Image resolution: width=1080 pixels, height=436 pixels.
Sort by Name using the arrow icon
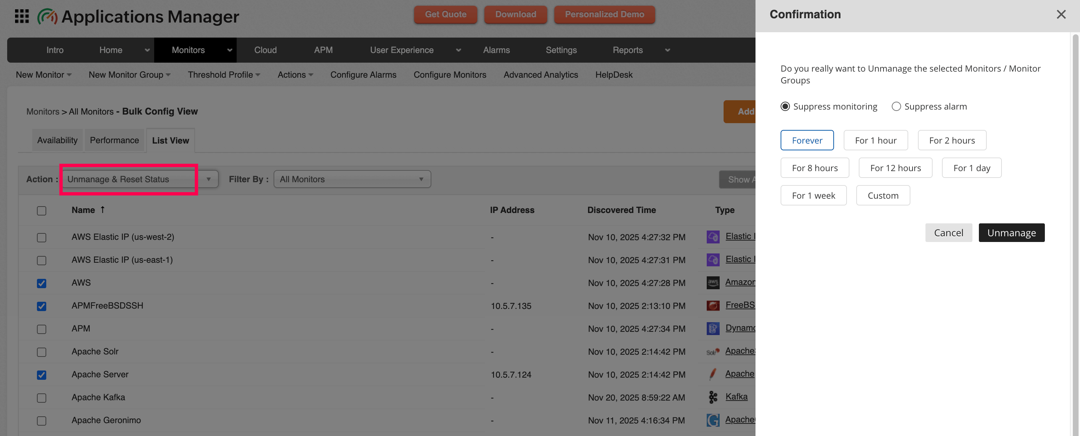coord(102,210)
